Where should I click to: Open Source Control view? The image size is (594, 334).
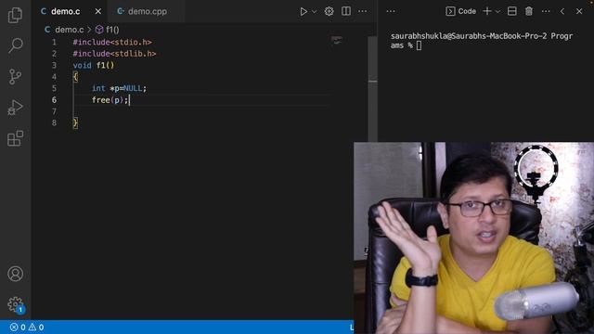(15, 76)
